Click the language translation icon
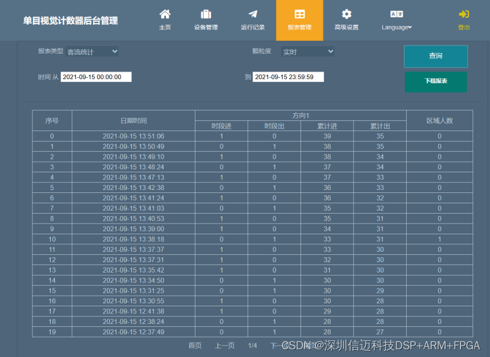 pos(397,14)
